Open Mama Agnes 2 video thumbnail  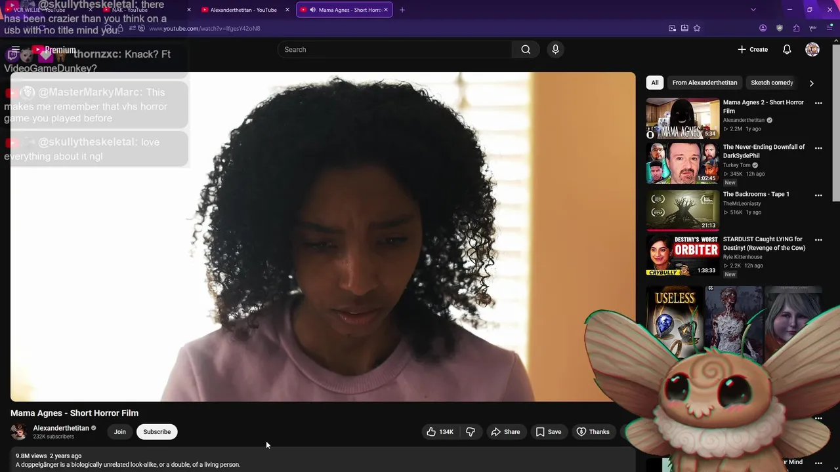(x=682, y=119)
